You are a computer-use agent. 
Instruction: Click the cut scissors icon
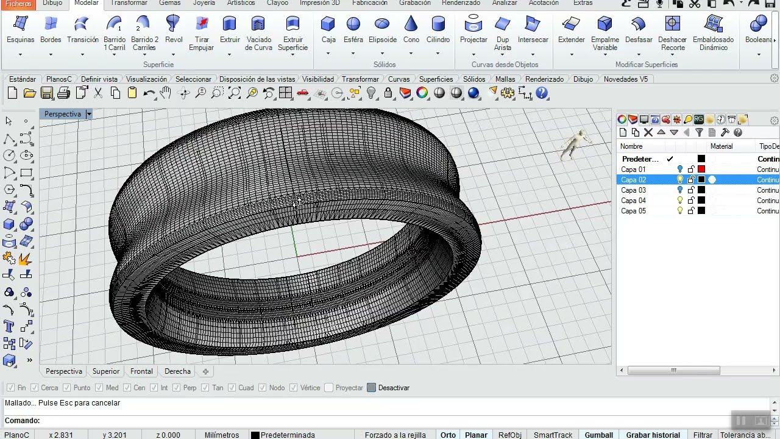(x=98, y=93)
